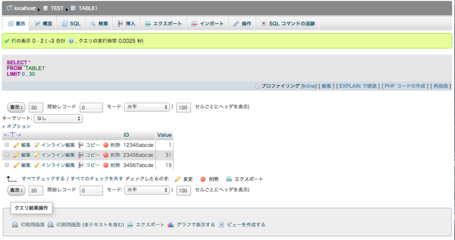This screenshot has height=240, width=455.
Task: Click the cell 23456abcde
Action: click(x=138, y=155)
